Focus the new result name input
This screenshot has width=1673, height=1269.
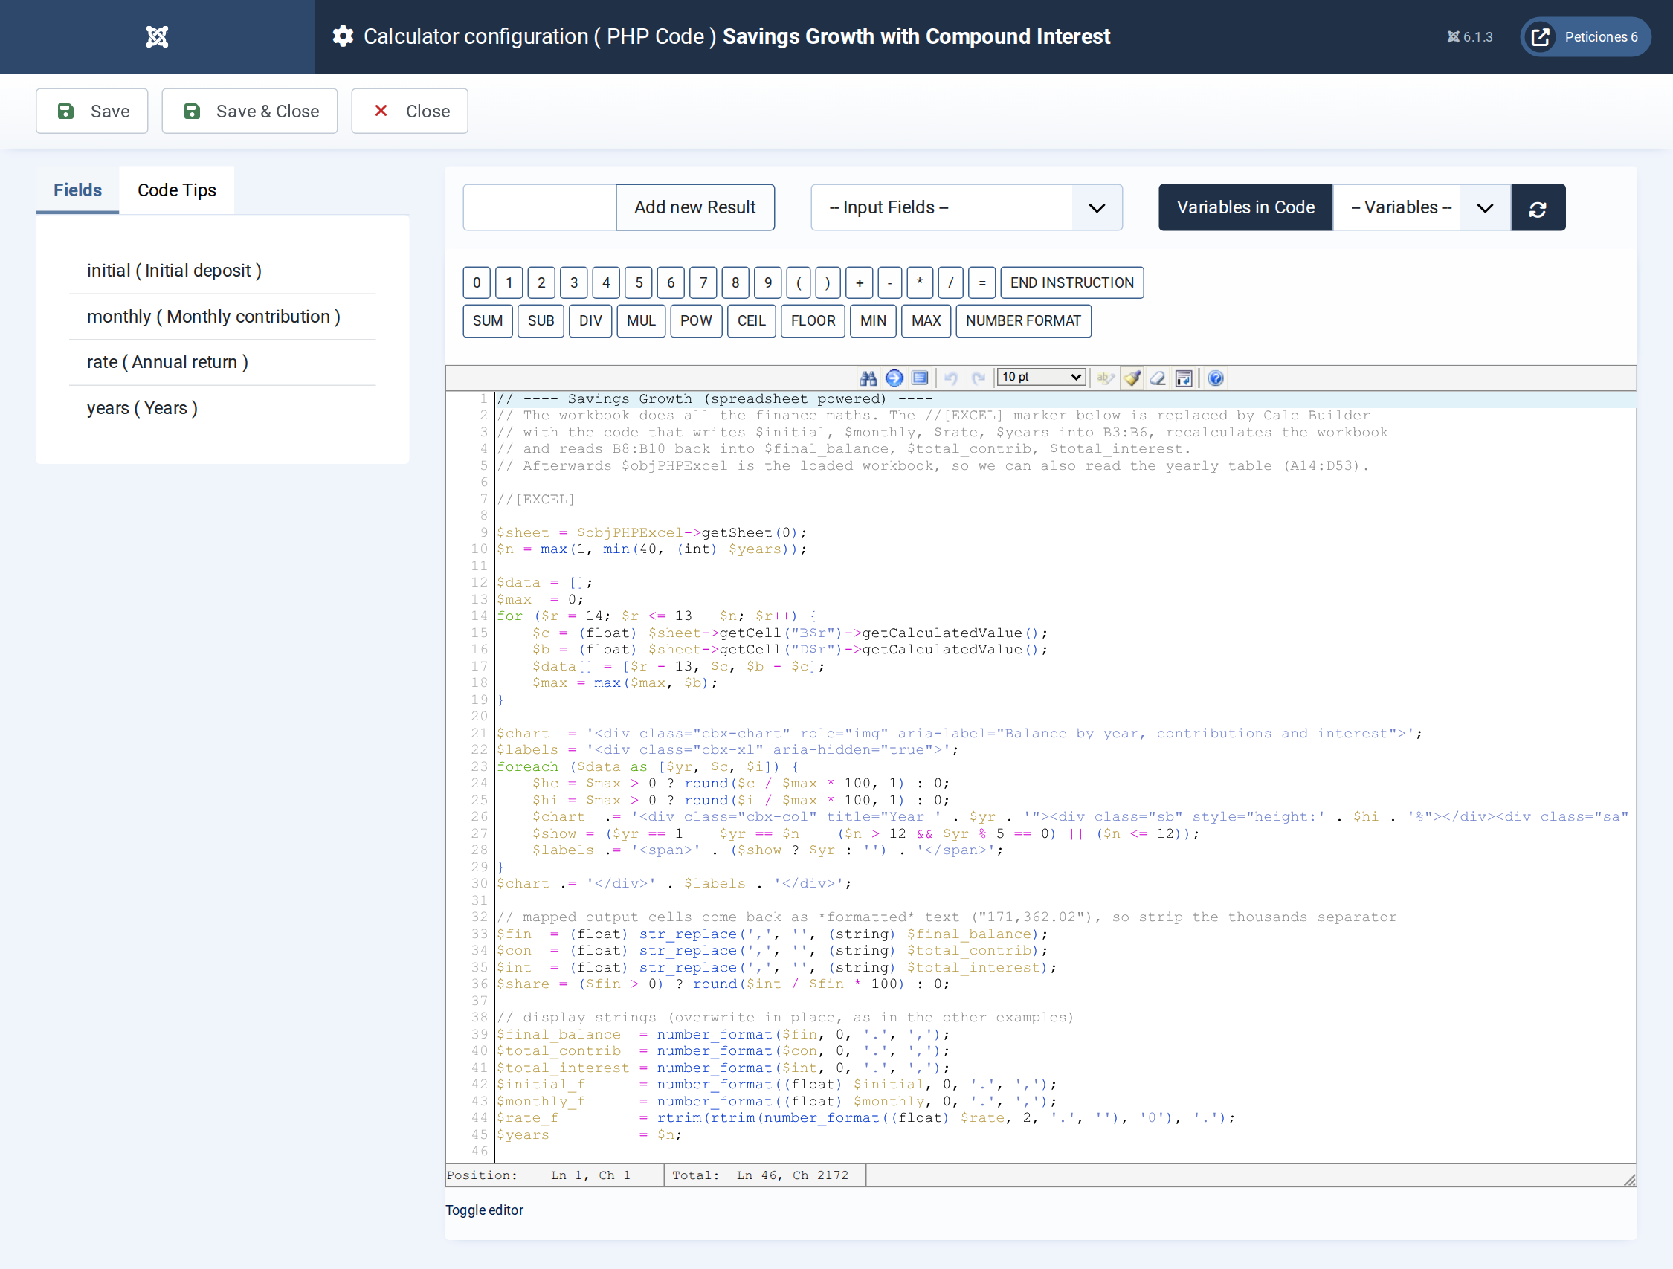coord(540,207)
